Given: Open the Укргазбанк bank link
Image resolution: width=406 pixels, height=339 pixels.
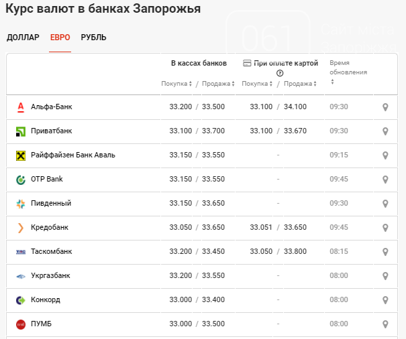Looking at the screenshot, I should pos(50,276).
